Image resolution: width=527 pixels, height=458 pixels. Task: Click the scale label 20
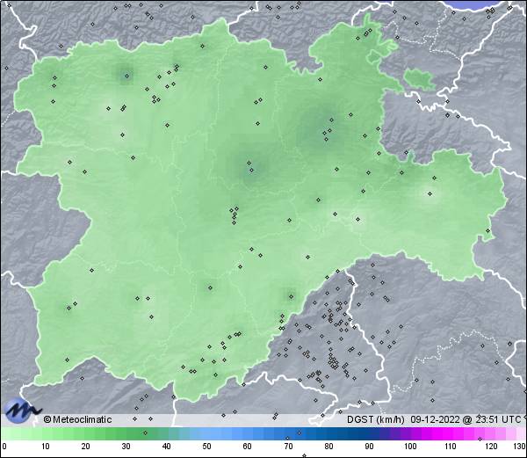[86, 447]
